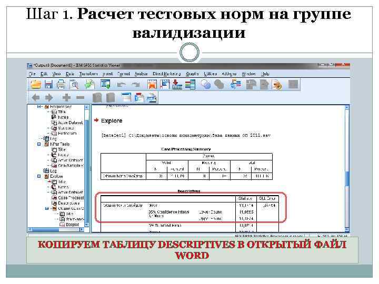Open the Utilities menu
Image resolution: width=379 pixels, height=284 pixels.
(x=210, y=74)
